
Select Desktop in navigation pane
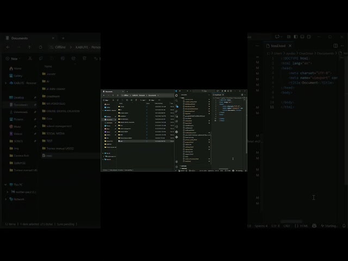(x=108, y=116)
